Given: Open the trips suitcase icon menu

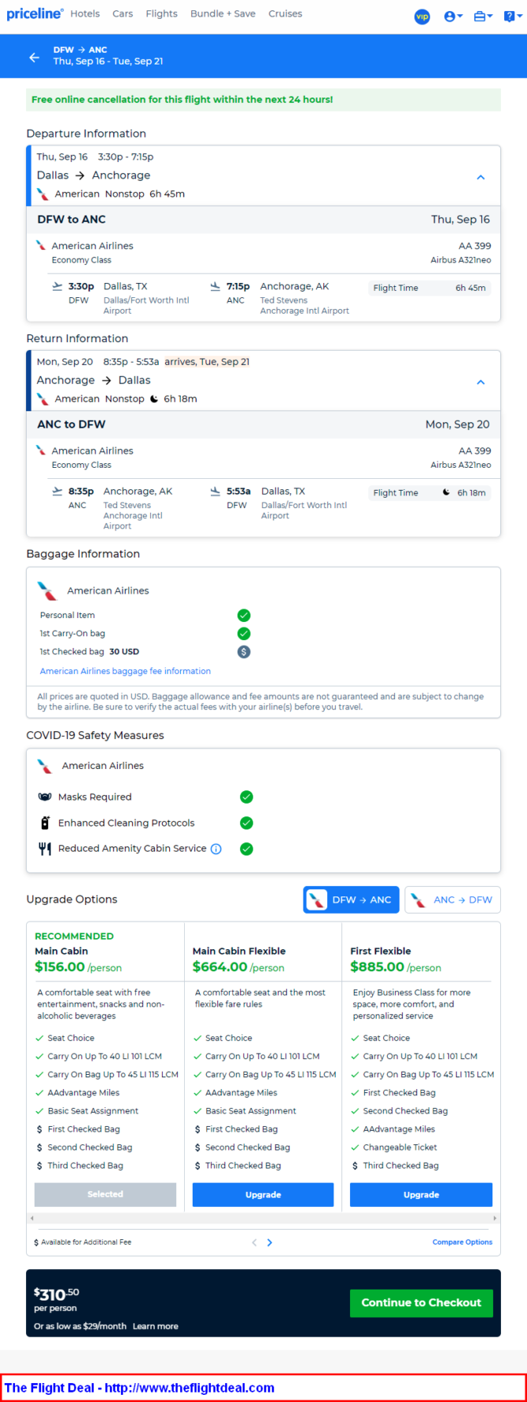Looking at the screenshot, I should coord(482,16).
